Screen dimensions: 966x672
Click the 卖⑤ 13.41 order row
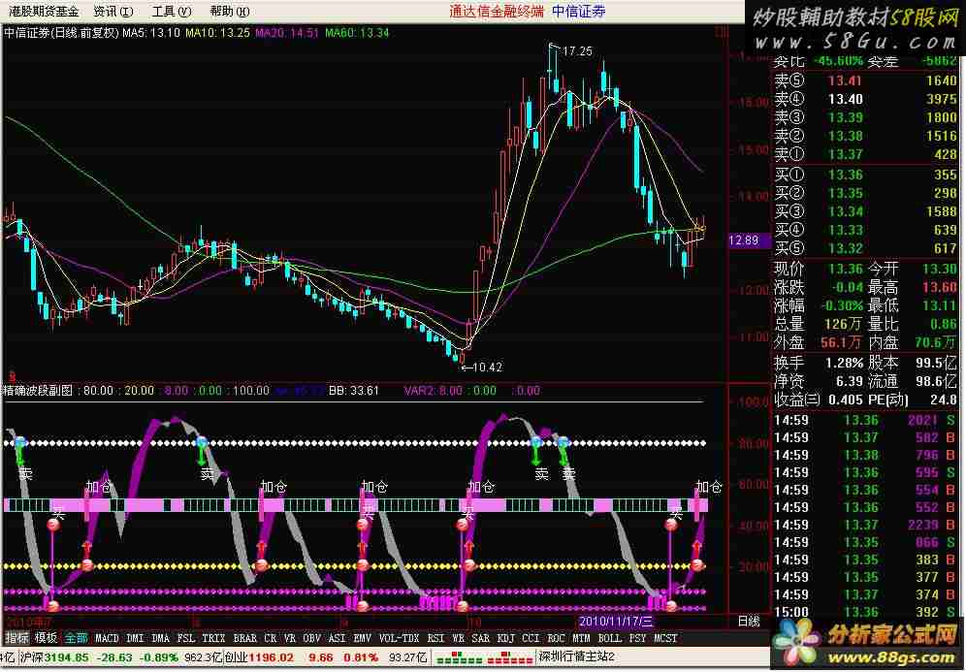point(865,80)
